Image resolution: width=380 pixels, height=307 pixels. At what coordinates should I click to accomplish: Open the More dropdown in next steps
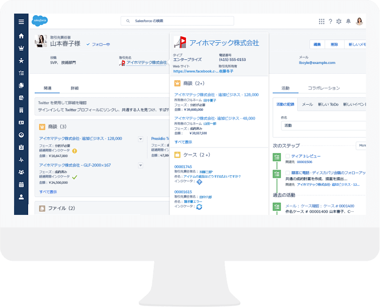click(362, 145)
